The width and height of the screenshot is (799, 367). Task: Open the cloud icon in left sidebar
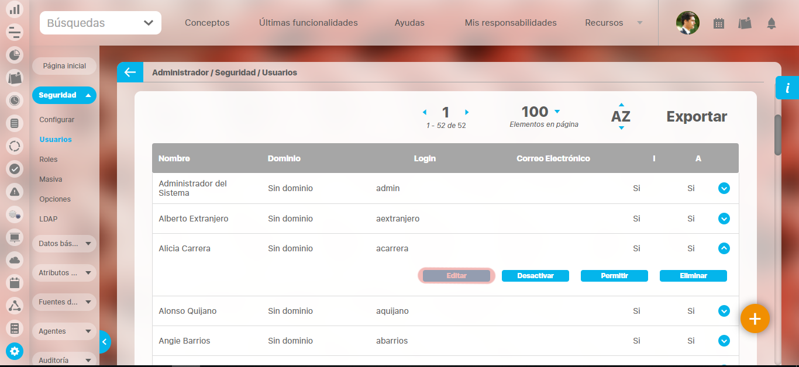tap(15, 260)
